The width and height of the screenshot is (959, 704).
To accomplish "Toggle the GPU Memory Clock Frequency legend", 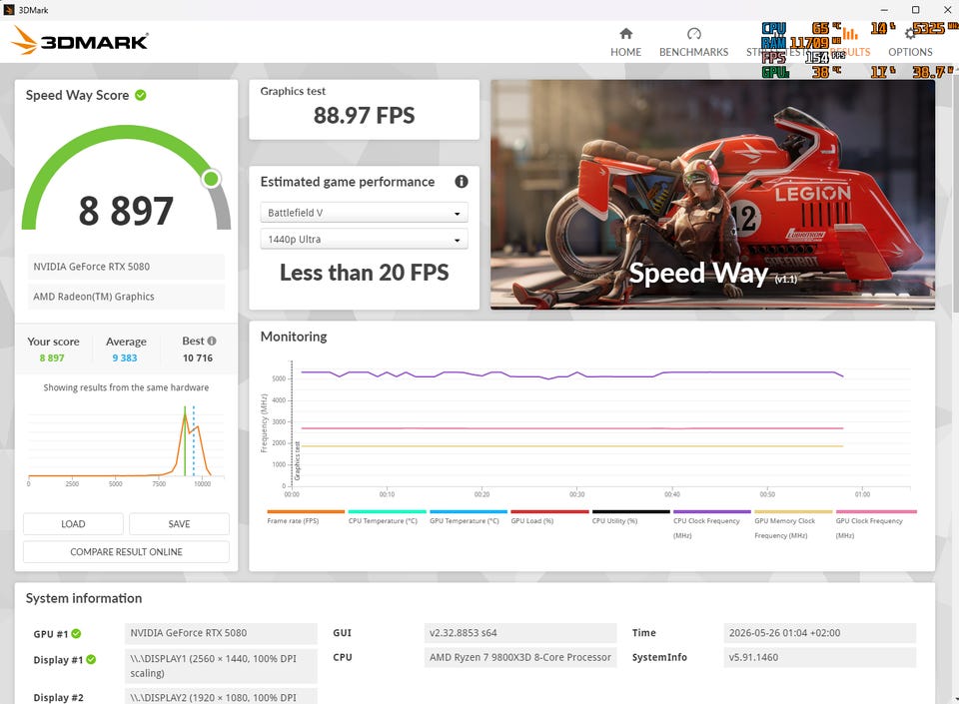I will click(x=792, y=524).
